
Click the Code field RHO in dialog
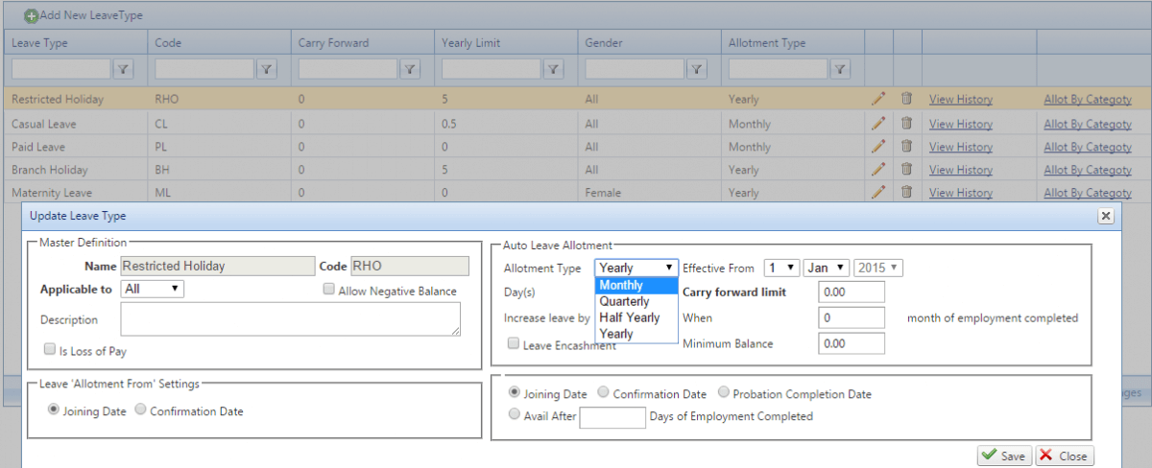coord(410,267)
